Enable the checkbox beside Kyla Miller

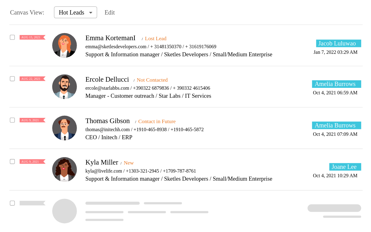[x=12, y=161]
